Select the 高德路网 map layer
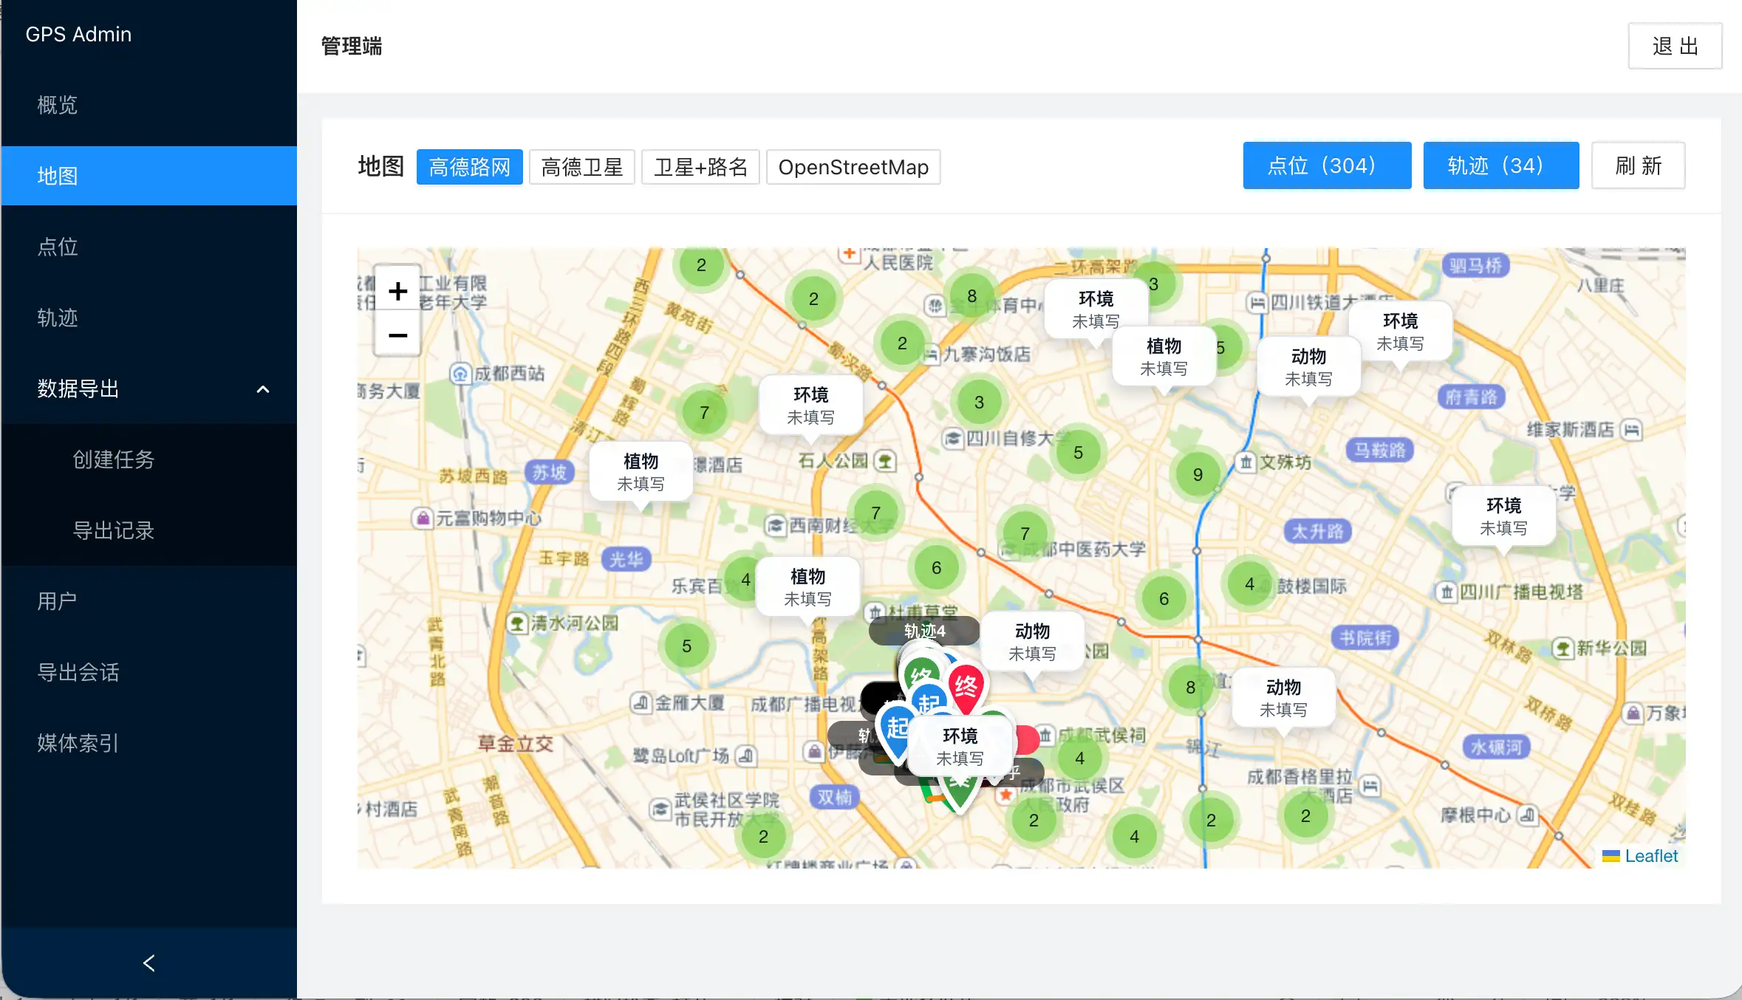 (469, 167)
